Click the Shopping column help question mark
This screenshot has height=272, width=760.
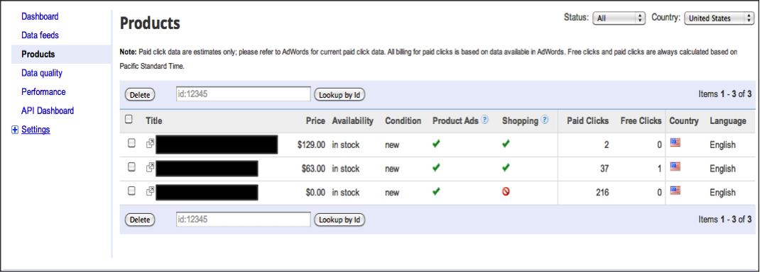tap(545, 120)
